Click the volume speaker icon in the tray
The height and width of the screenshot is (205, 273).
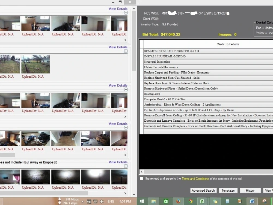[x=102, y=201]
